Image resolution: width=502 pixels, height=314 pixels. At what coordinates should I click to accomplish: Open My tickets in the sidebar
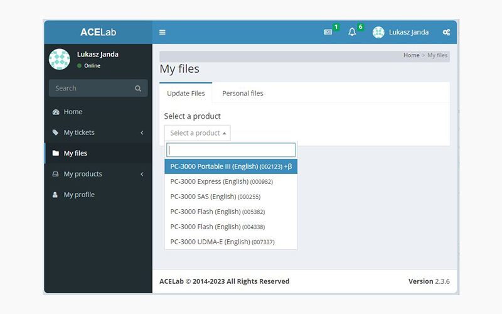pyautogui.click(x=99, y=133)
